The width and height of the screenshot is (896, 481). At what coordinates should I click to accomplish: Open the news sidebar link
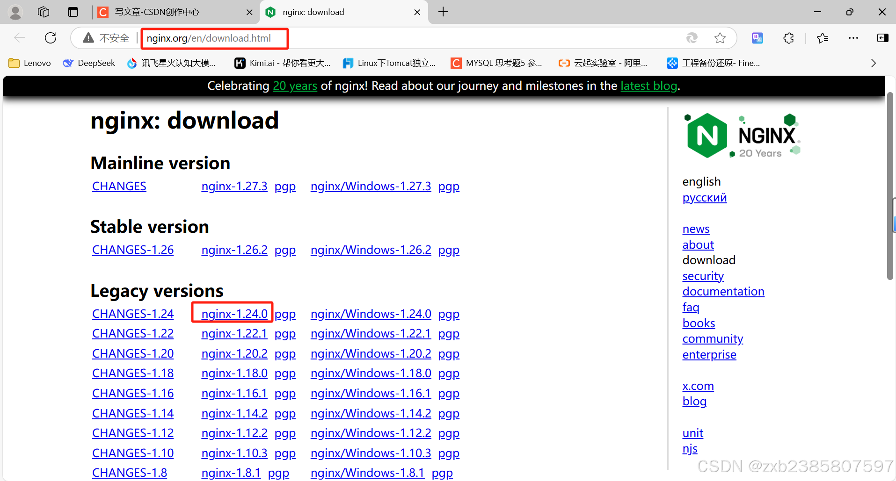[696, 229]
